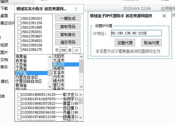
Task: Click province list scroll-up arrow
Action: (x=50, y=57)
